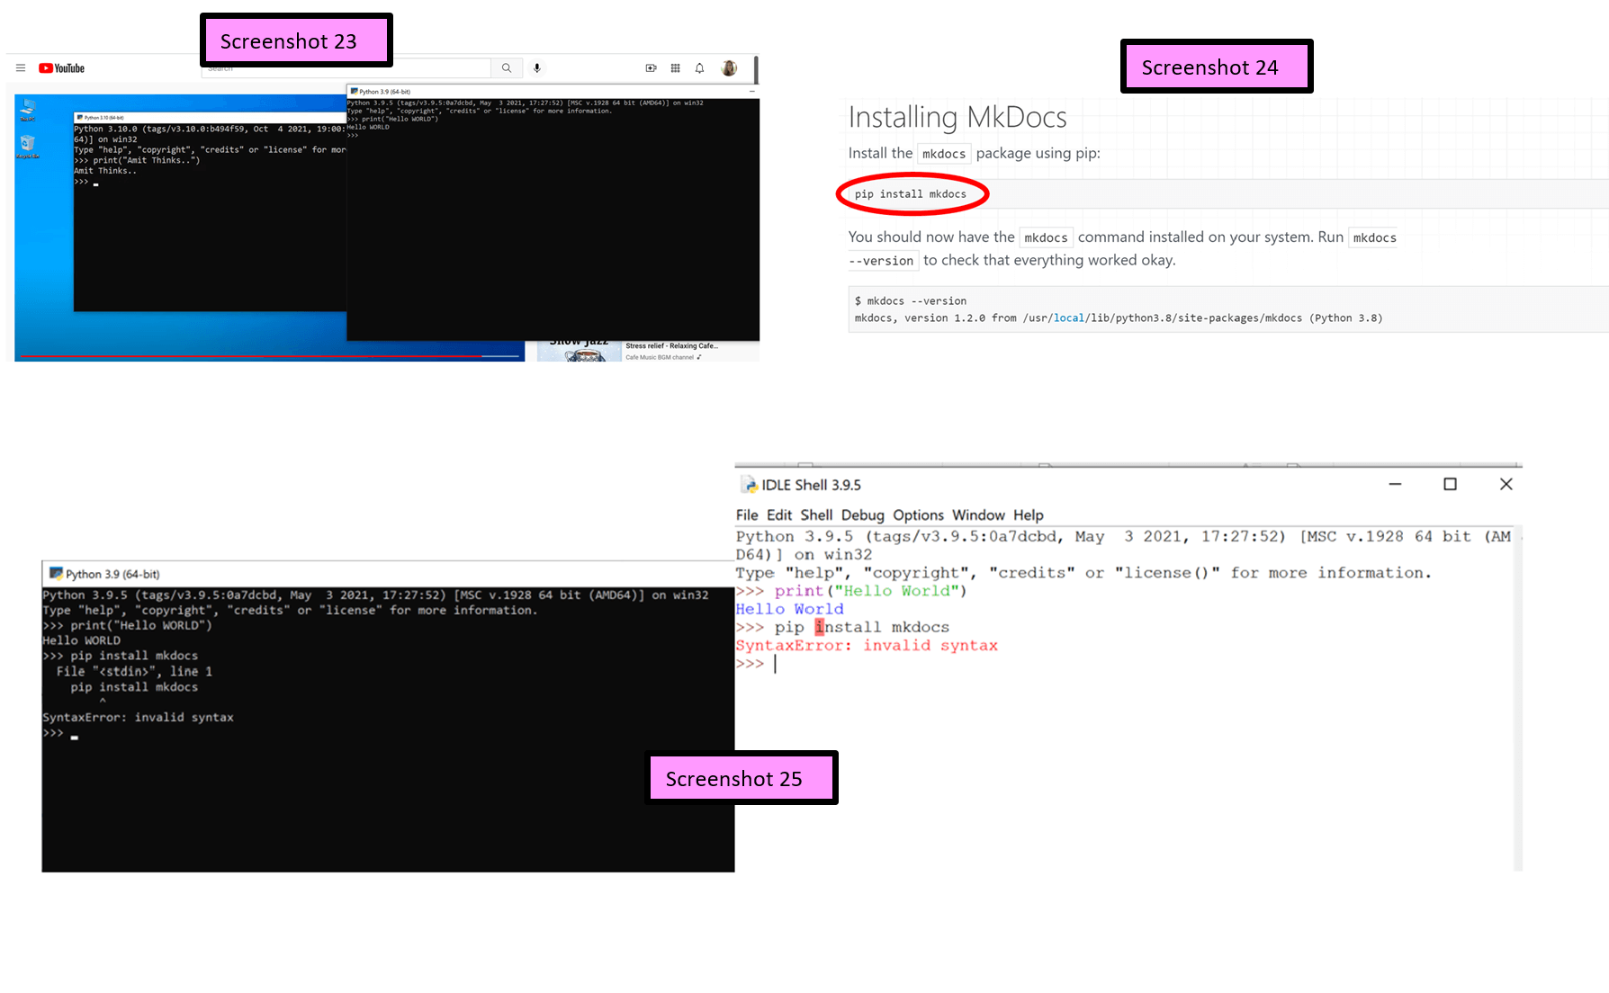Click 'Amit Thinks..' output in video console
This screenshot has height=993, width=1609.
pos(105,171)
